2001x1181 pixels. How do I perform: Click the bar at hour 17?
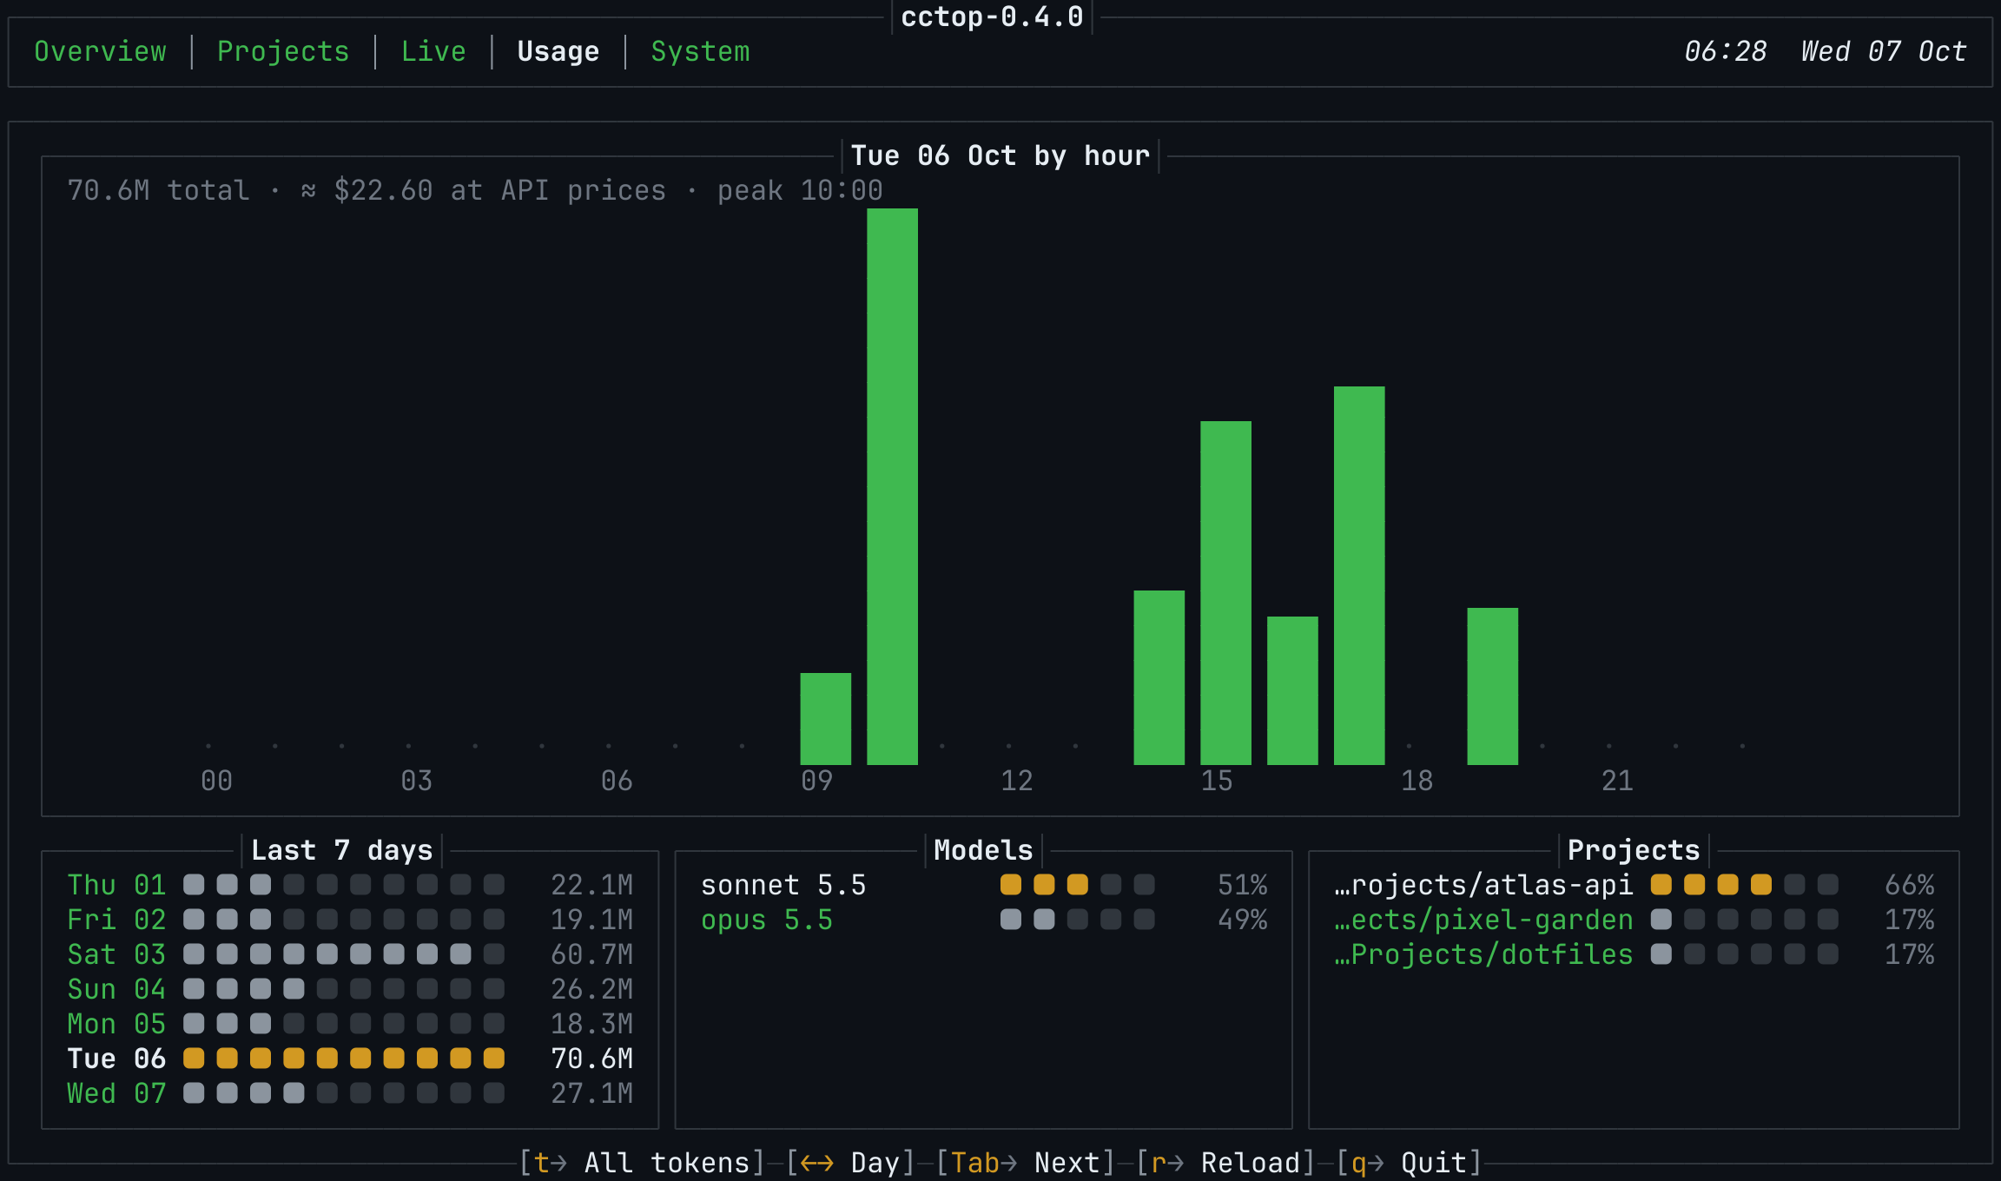1359,576
